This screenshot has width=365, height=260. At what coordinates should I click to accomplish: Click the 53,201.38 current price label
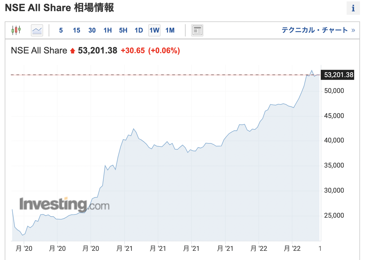coord(337,75)
